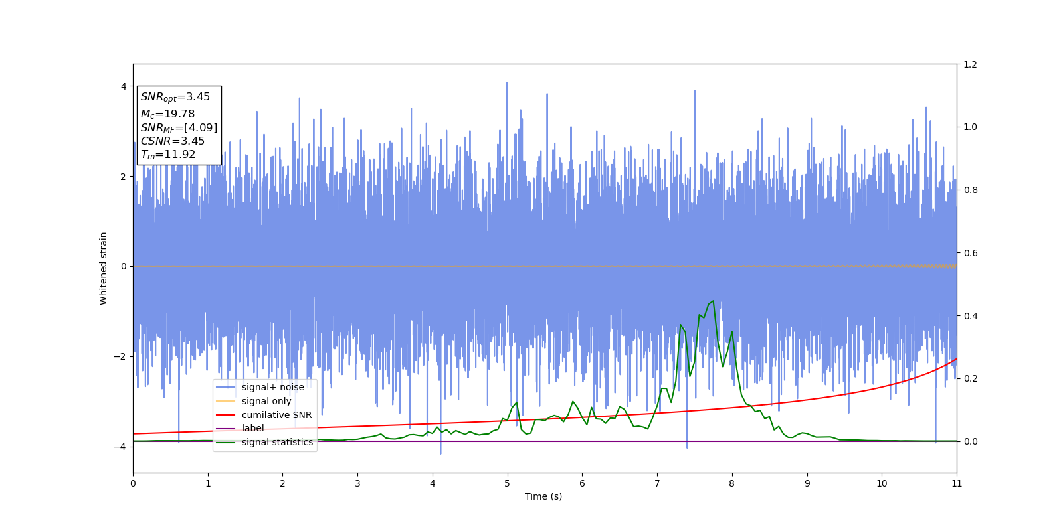Click the x-axis tick label 3

(357, 483)
